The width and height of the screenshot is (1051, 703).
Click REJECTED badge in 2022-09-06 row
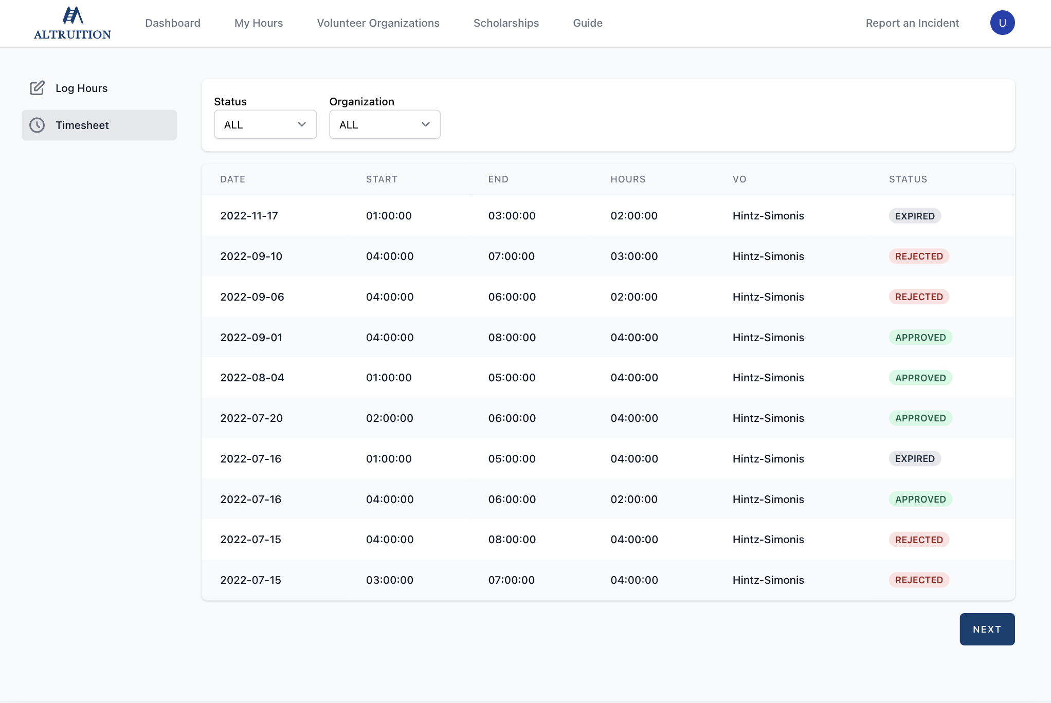[x=919, y=297]
